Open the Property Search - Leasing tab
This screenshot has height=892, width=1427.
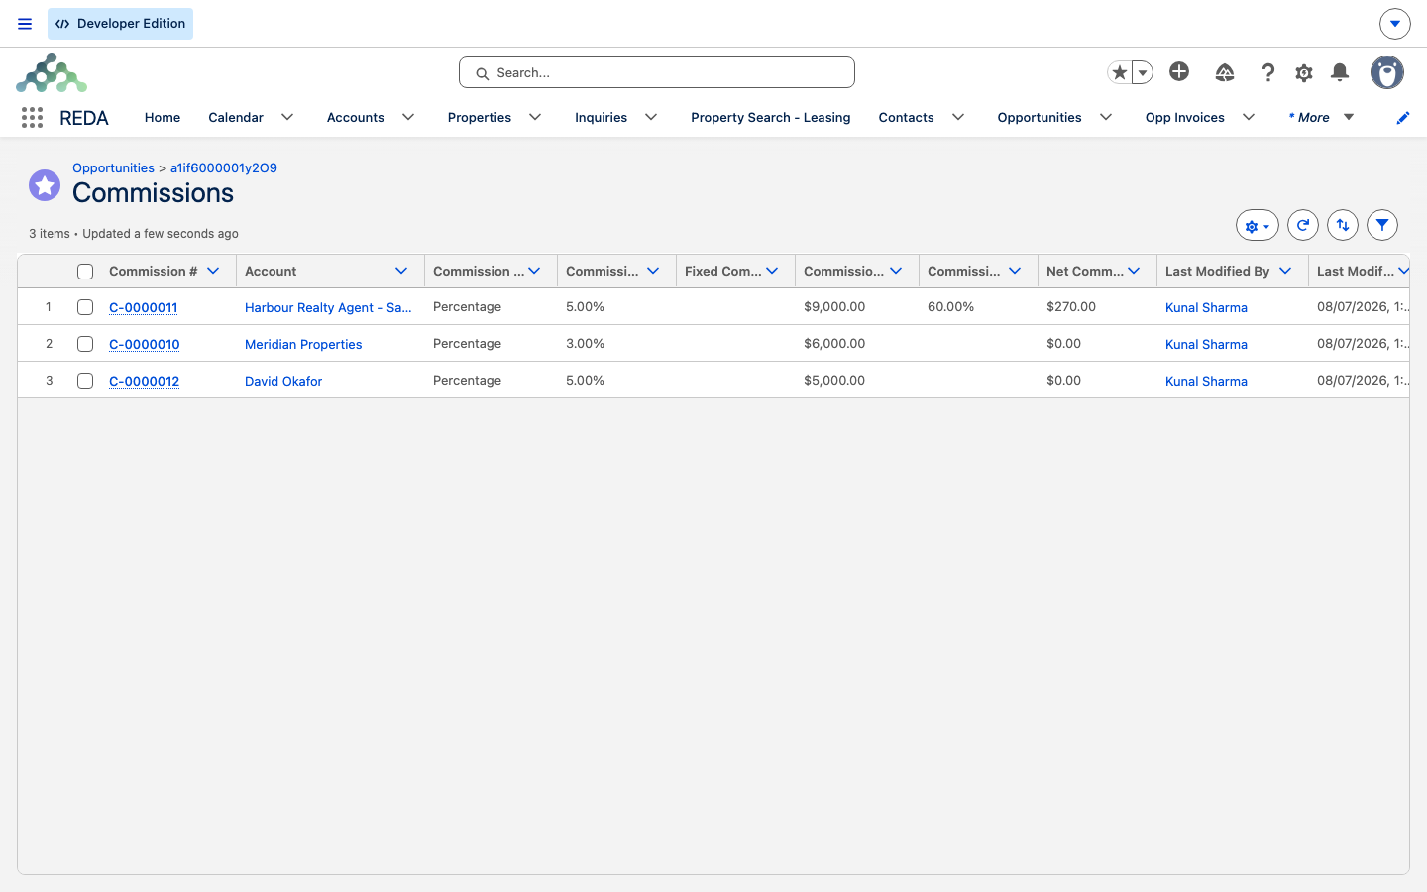pos(771,117)
